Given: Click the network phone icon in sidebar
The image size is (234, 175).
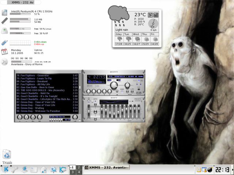Looking at the screenshot, I should click(x=4, y=43).
